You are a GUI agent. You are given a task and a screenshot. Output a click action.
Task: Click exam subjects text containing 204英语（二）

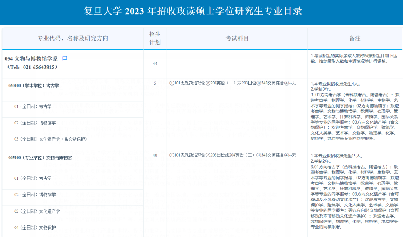point(232,155)
